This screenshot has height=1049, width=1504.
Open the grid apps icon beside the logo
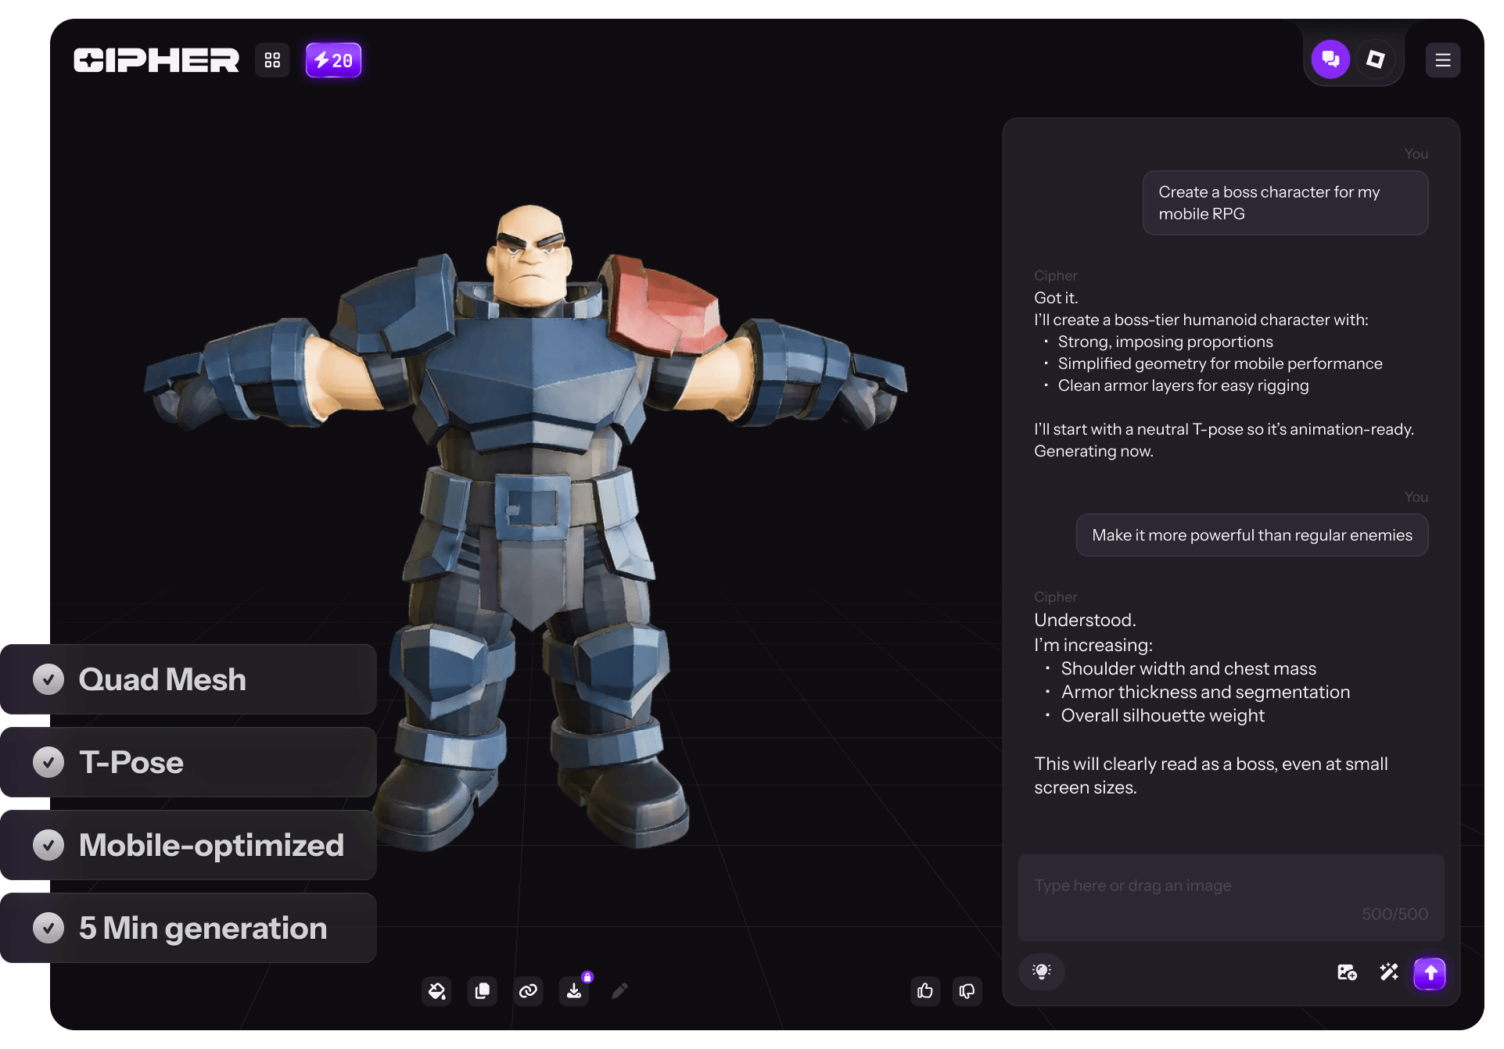[x=272, y=60]
